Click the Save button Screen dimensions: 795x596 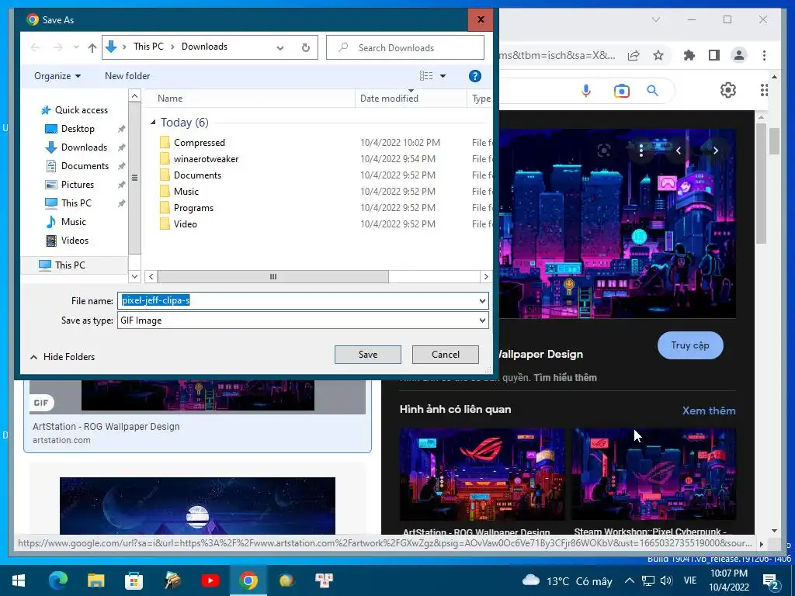tap(367, 355)
